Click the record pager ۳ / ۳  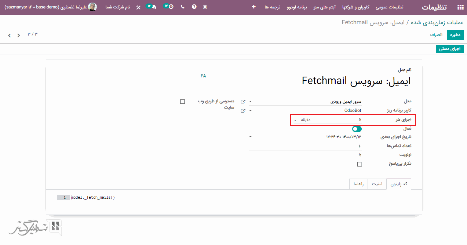(33, 34)
